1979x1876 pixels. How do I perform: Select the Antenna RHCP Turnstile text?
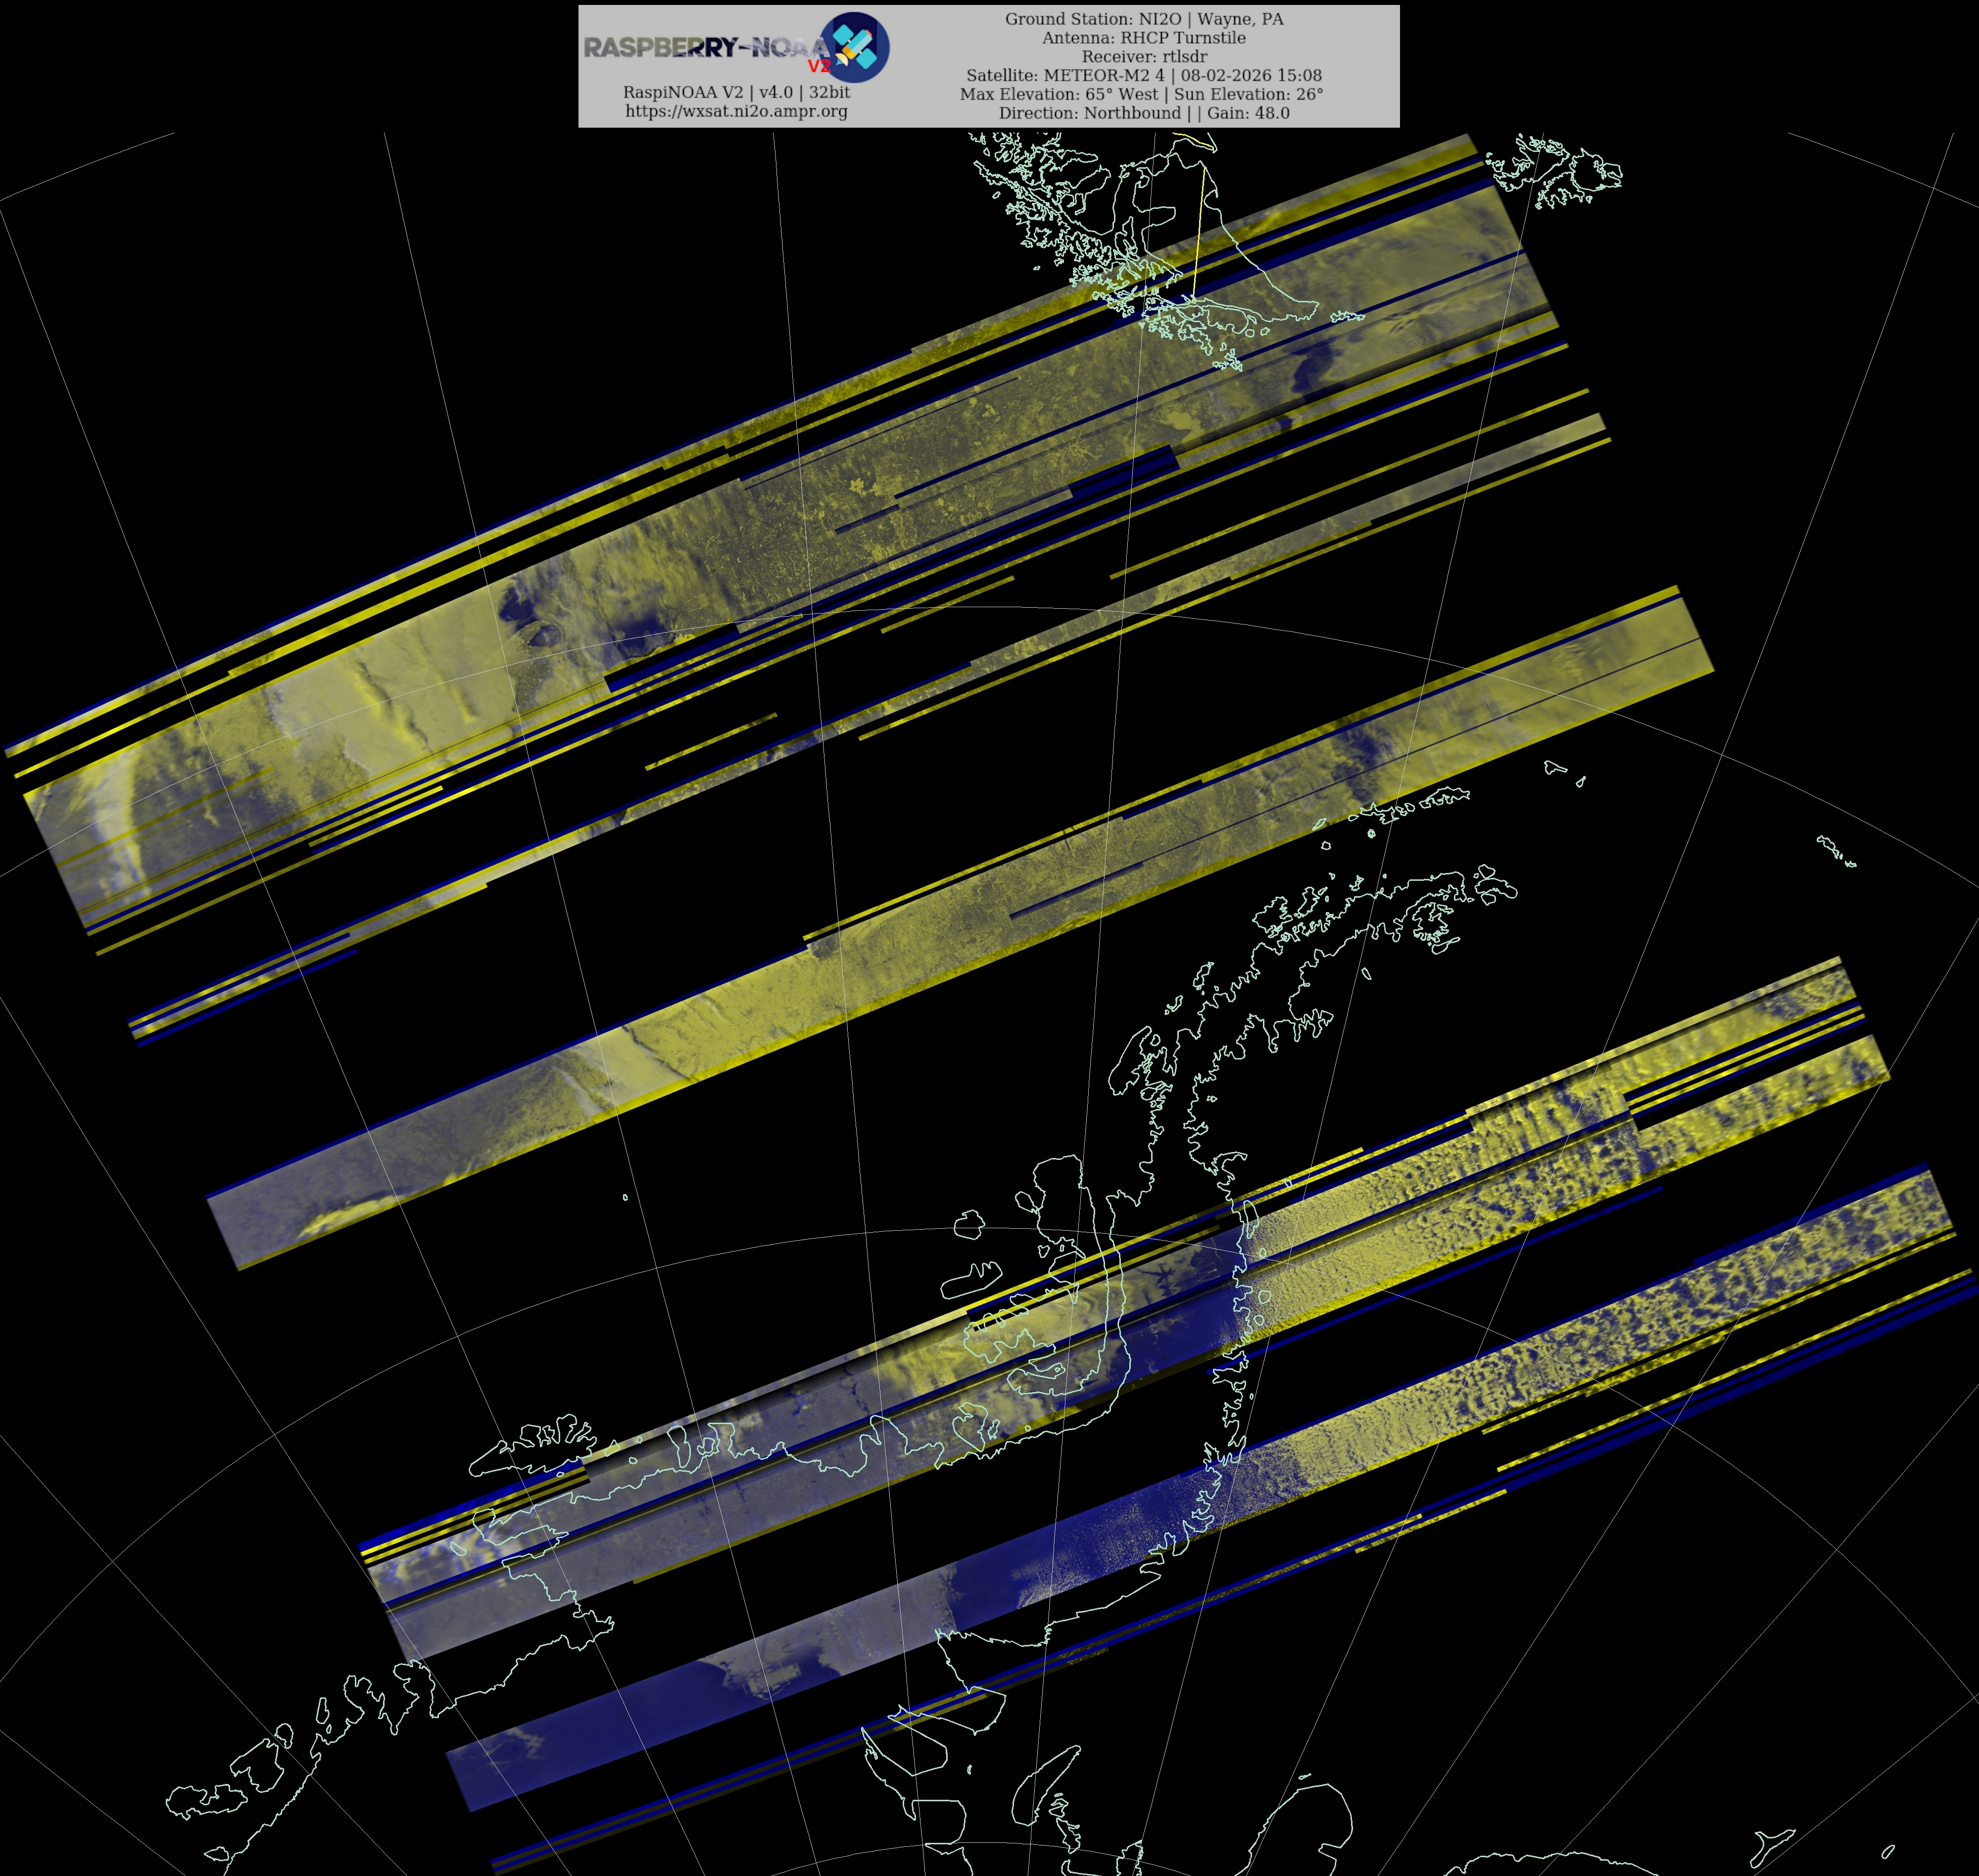(x=1144, y=38)
